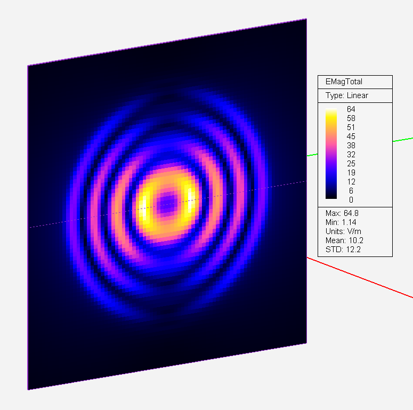This screenshot has width=413, height=410.
Task: Select the Type: Linear legend row
Action: (346, 95)
